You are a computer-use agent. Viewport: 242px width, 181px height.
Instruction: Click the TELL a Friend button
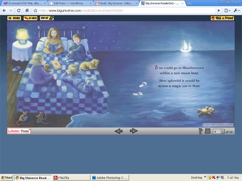(222, 18)
